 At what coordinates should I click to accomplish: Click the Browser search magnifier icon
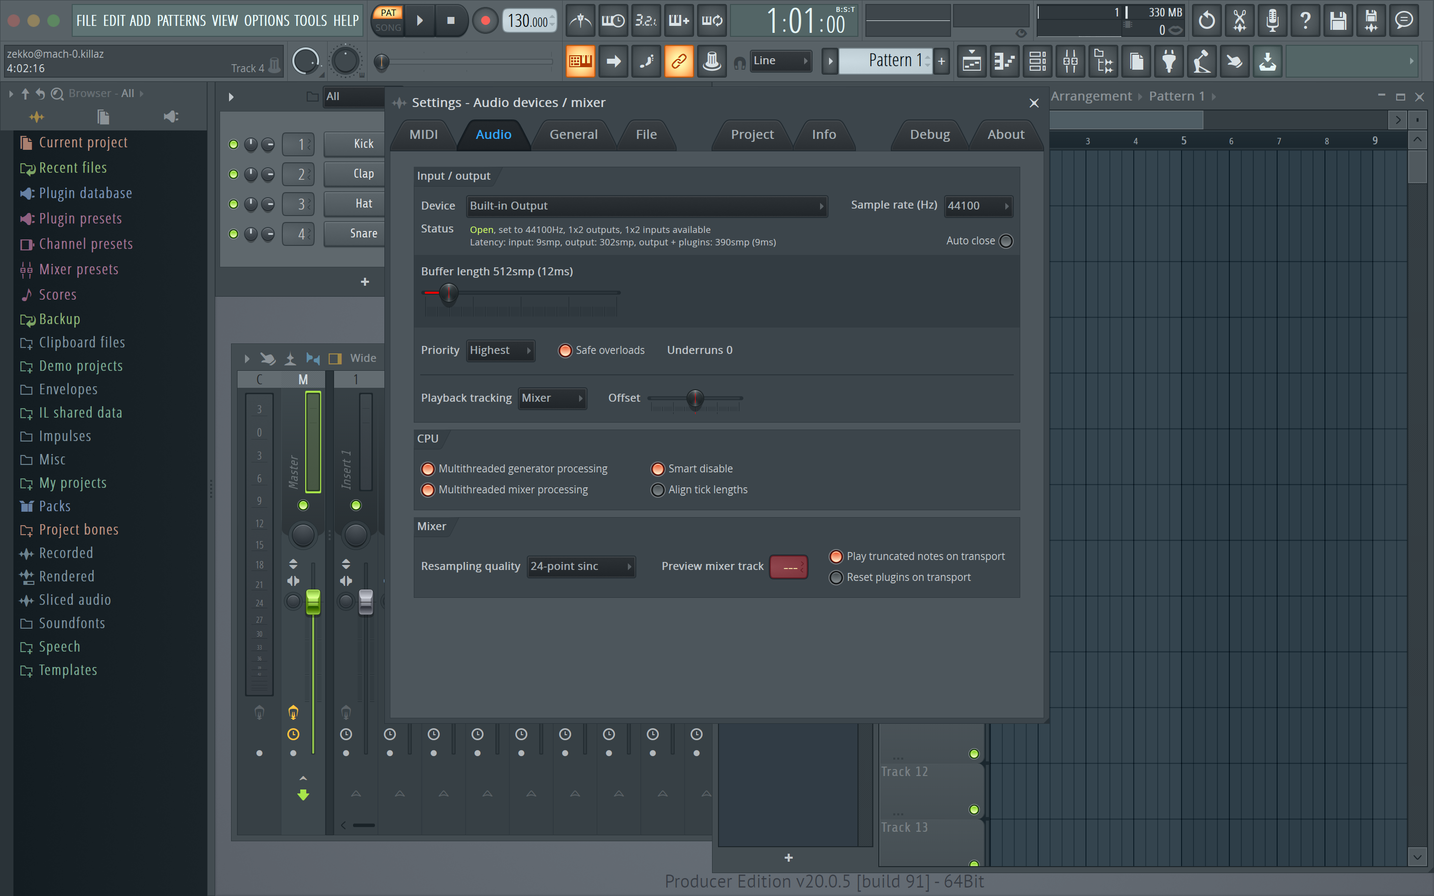(x=57, y=94)
